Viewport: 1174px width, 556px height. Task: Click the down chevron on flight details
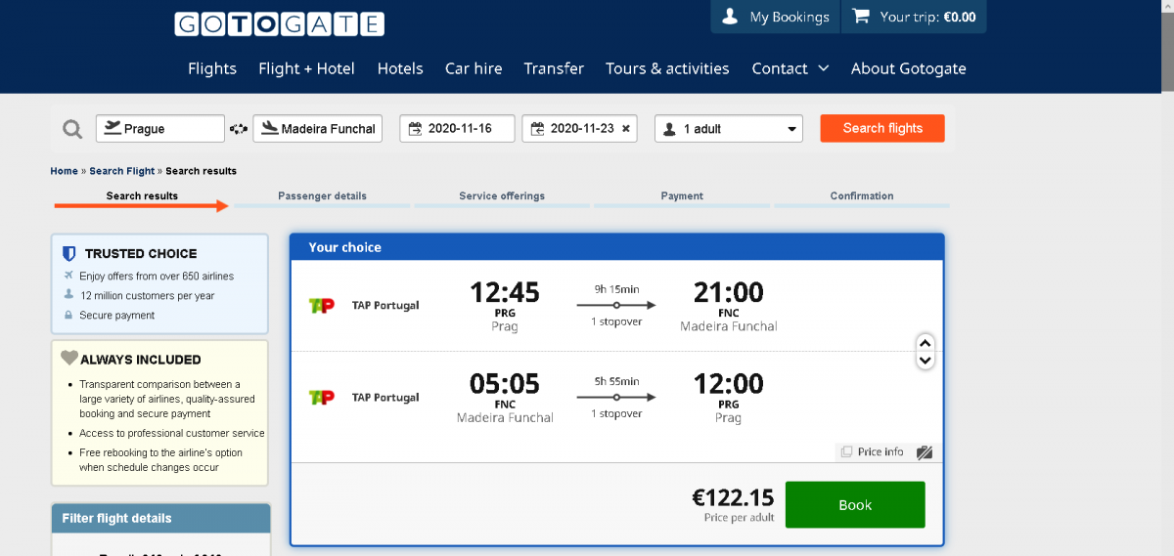coord(926,361)
